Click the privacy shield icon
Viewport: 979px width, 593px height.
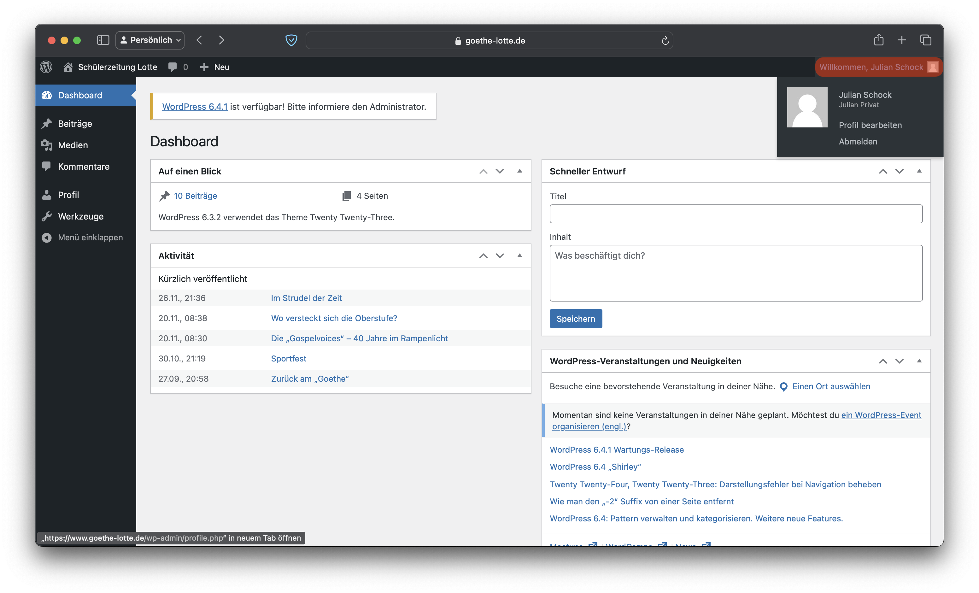[291, 40]
